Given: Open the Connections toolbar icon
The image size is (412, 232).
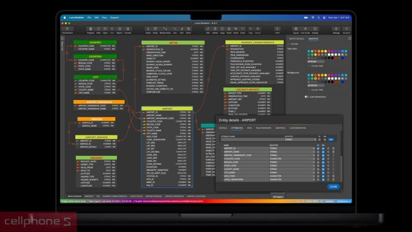Looking at the screenshot, I should coord(67,30).
